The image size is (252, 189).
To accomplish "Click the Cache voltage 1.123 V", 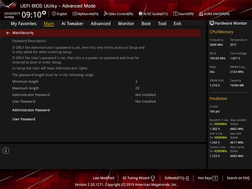I will tap(215, 156).
